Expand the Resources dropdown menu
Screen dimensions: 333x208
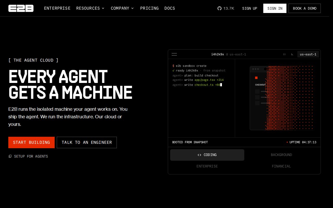tap(90, 8)
